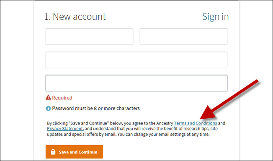Open the Privacy Statement link
The width and height of the screenshot is (273, 161).
(x=65, y=129)
